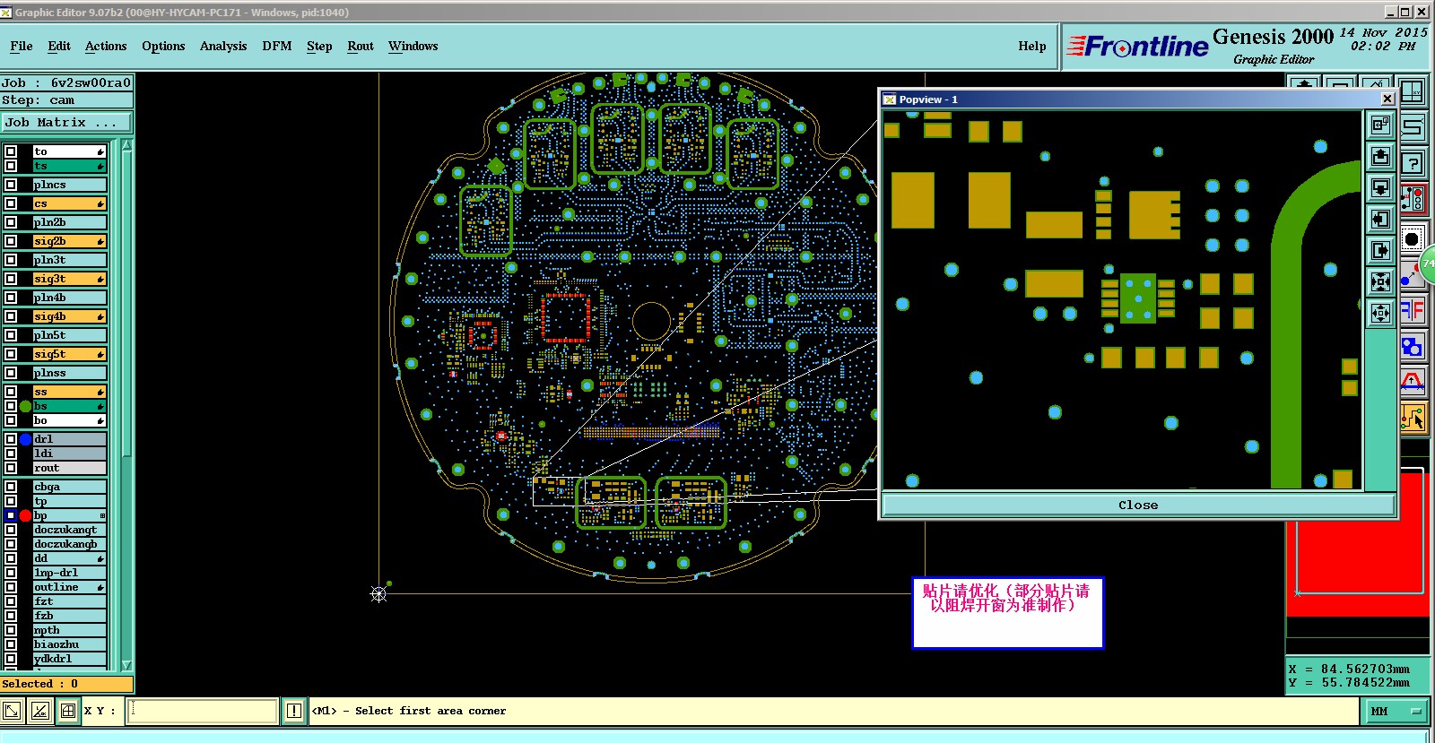The image size is (1435, 743).
Task: Open the Options menu
Action: point(163,47)
